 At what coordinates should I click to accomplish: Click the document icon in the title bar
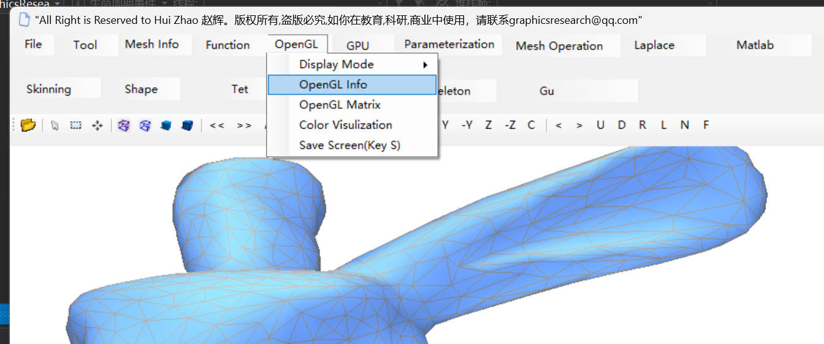24,20
